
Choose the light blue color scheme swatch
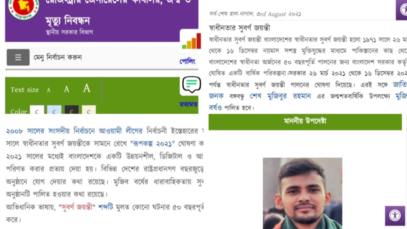click(54, 110)
